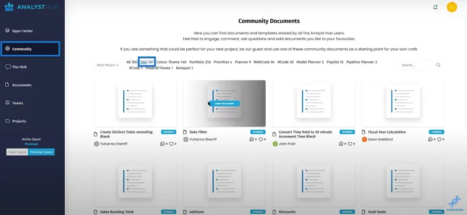Click Fiscal Year Calculation title
Viewport: 467px width, 215px height.
pos(387,132)
